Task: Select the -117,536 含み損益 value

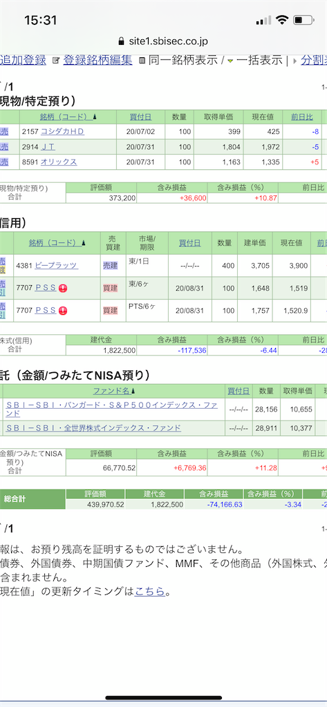Action: 191,349
